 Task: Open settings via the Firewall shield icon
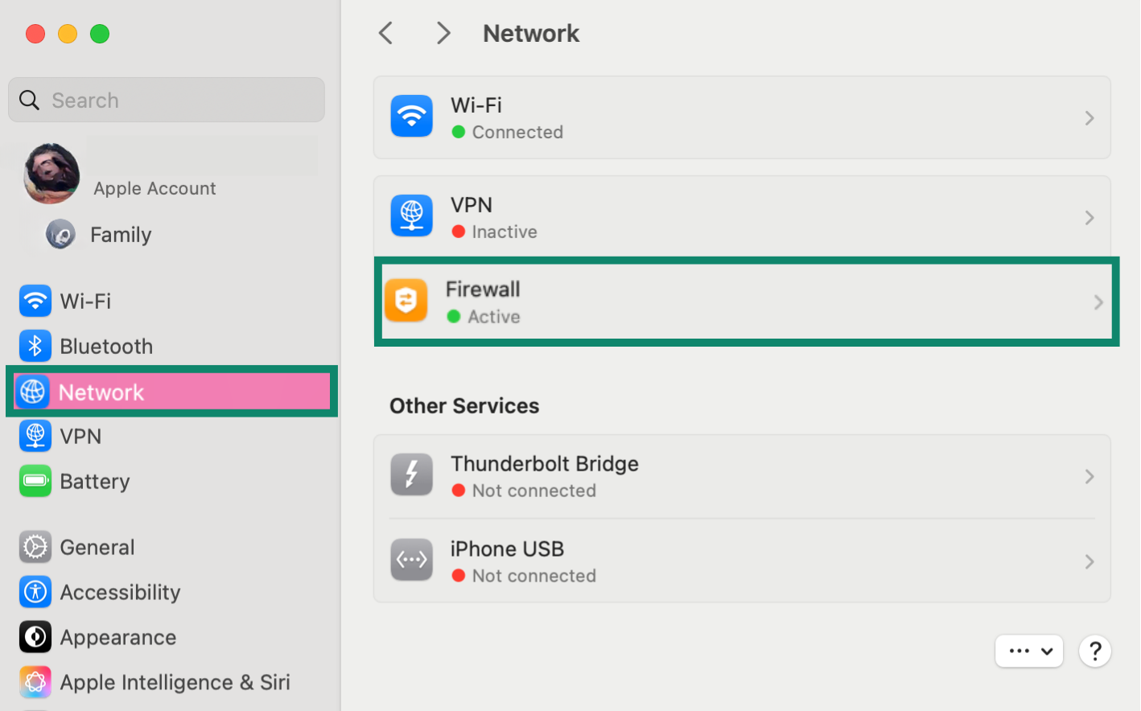406,301
